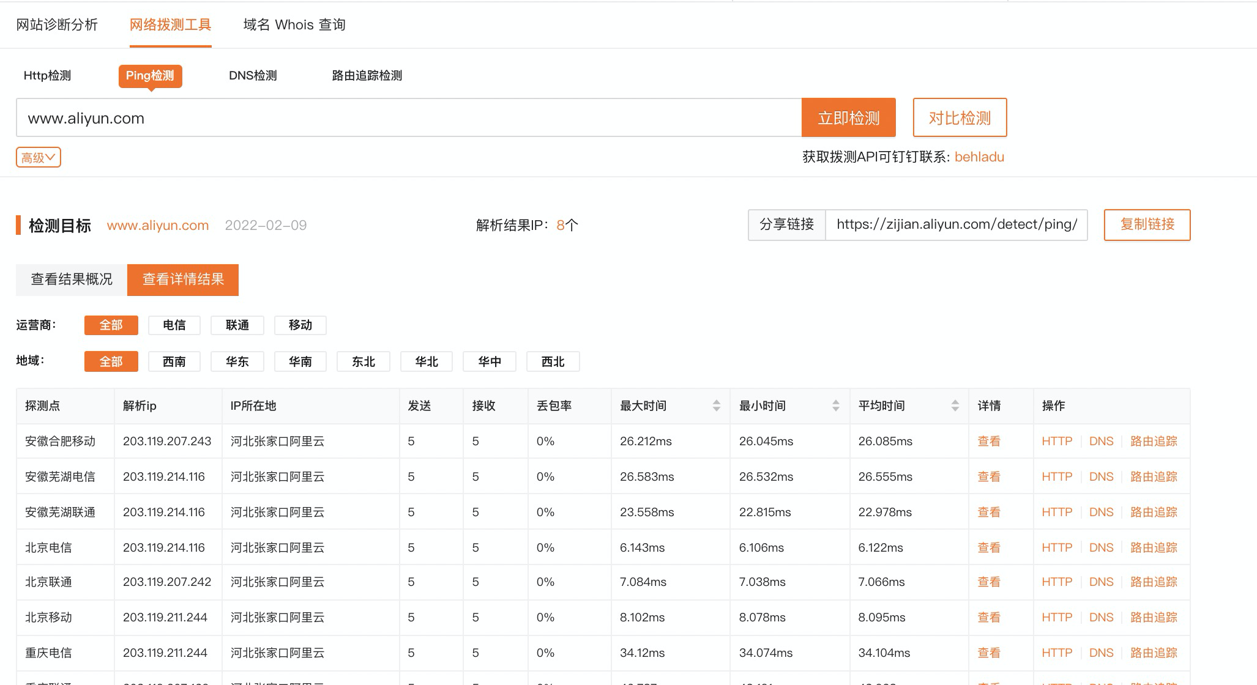The image size is (1257, 685).
Task: Run DNS test for 安徽芜湖联通
Action: click(1101, 512)
